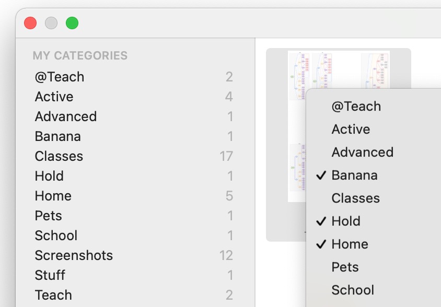Screen dimensions: 441x307
Task: Select Screenshots category in sidebar
Action: 74,255
